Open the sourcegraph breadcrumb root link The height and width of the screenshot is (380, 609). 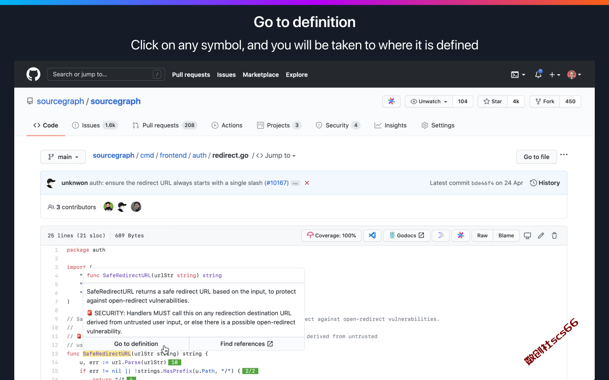pyautogui.click(x=113, y=155)
